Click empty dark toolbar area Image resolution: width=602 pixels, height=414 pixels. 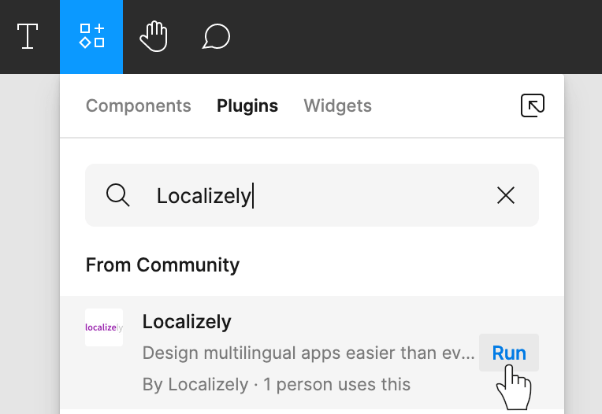point(414,36)
